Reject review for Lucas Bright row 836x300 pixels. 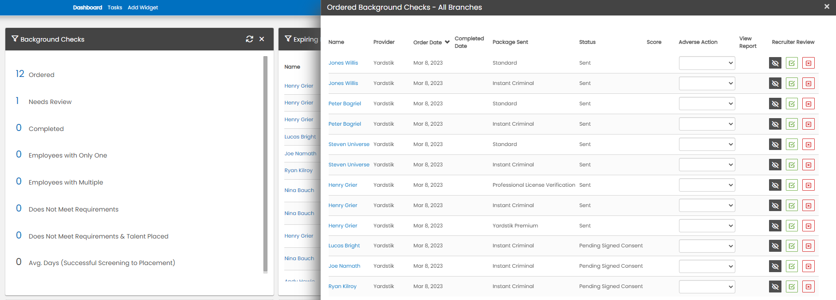(x=809, y=246)
